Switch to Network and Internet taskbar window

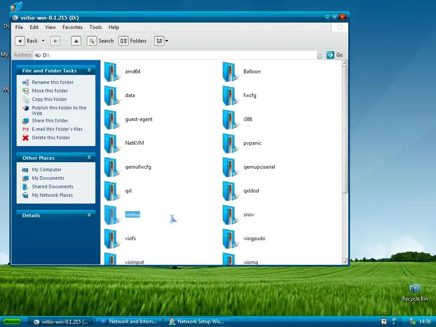coord(129,321)
